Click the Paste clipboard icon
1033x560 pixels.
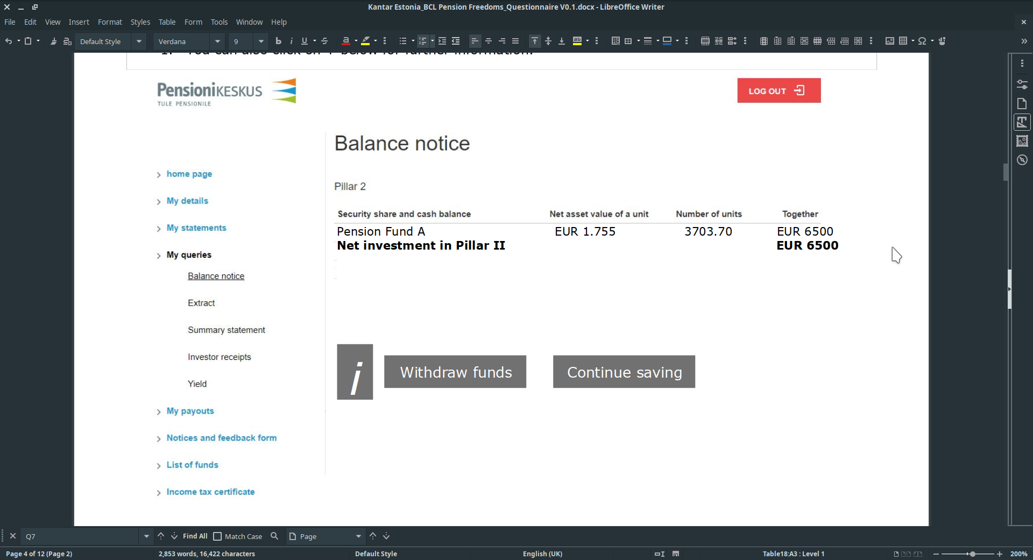tap(28, 41)
